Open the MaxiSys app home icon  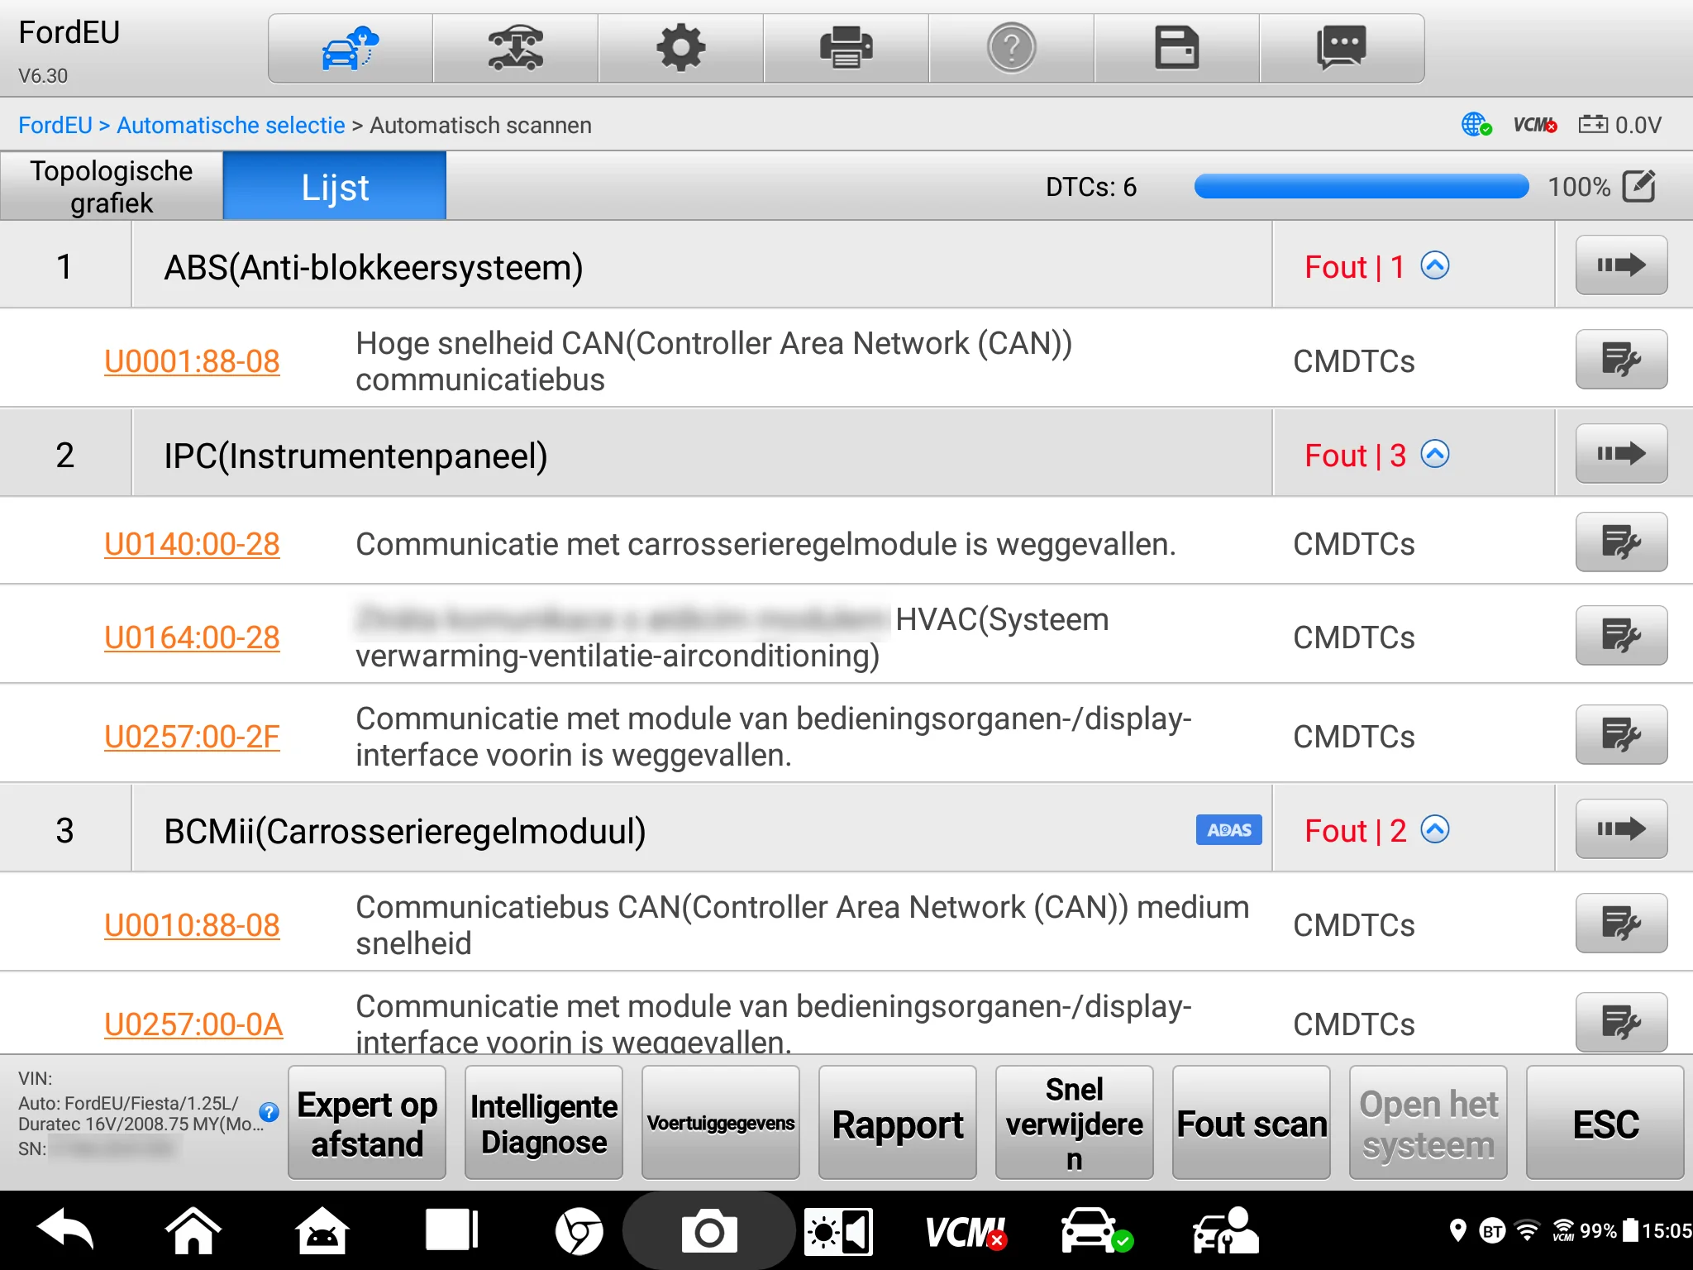[x=322, y=1231]
